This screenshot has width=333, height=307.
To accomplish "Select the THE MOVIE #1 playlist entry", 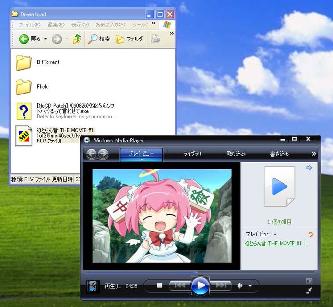I will pyautogui.click(x=277, y=243).
